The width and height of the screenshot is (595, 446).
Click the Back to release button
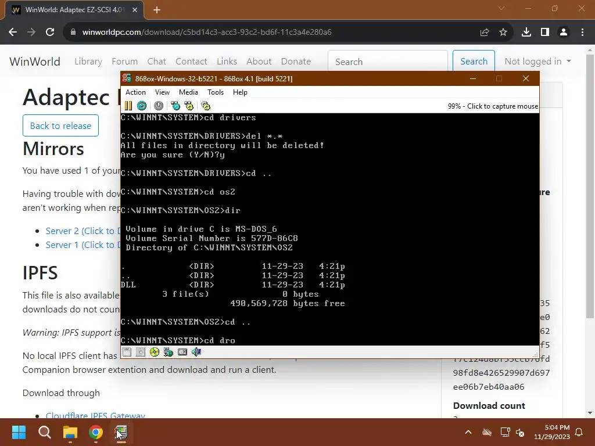[60, 125]
